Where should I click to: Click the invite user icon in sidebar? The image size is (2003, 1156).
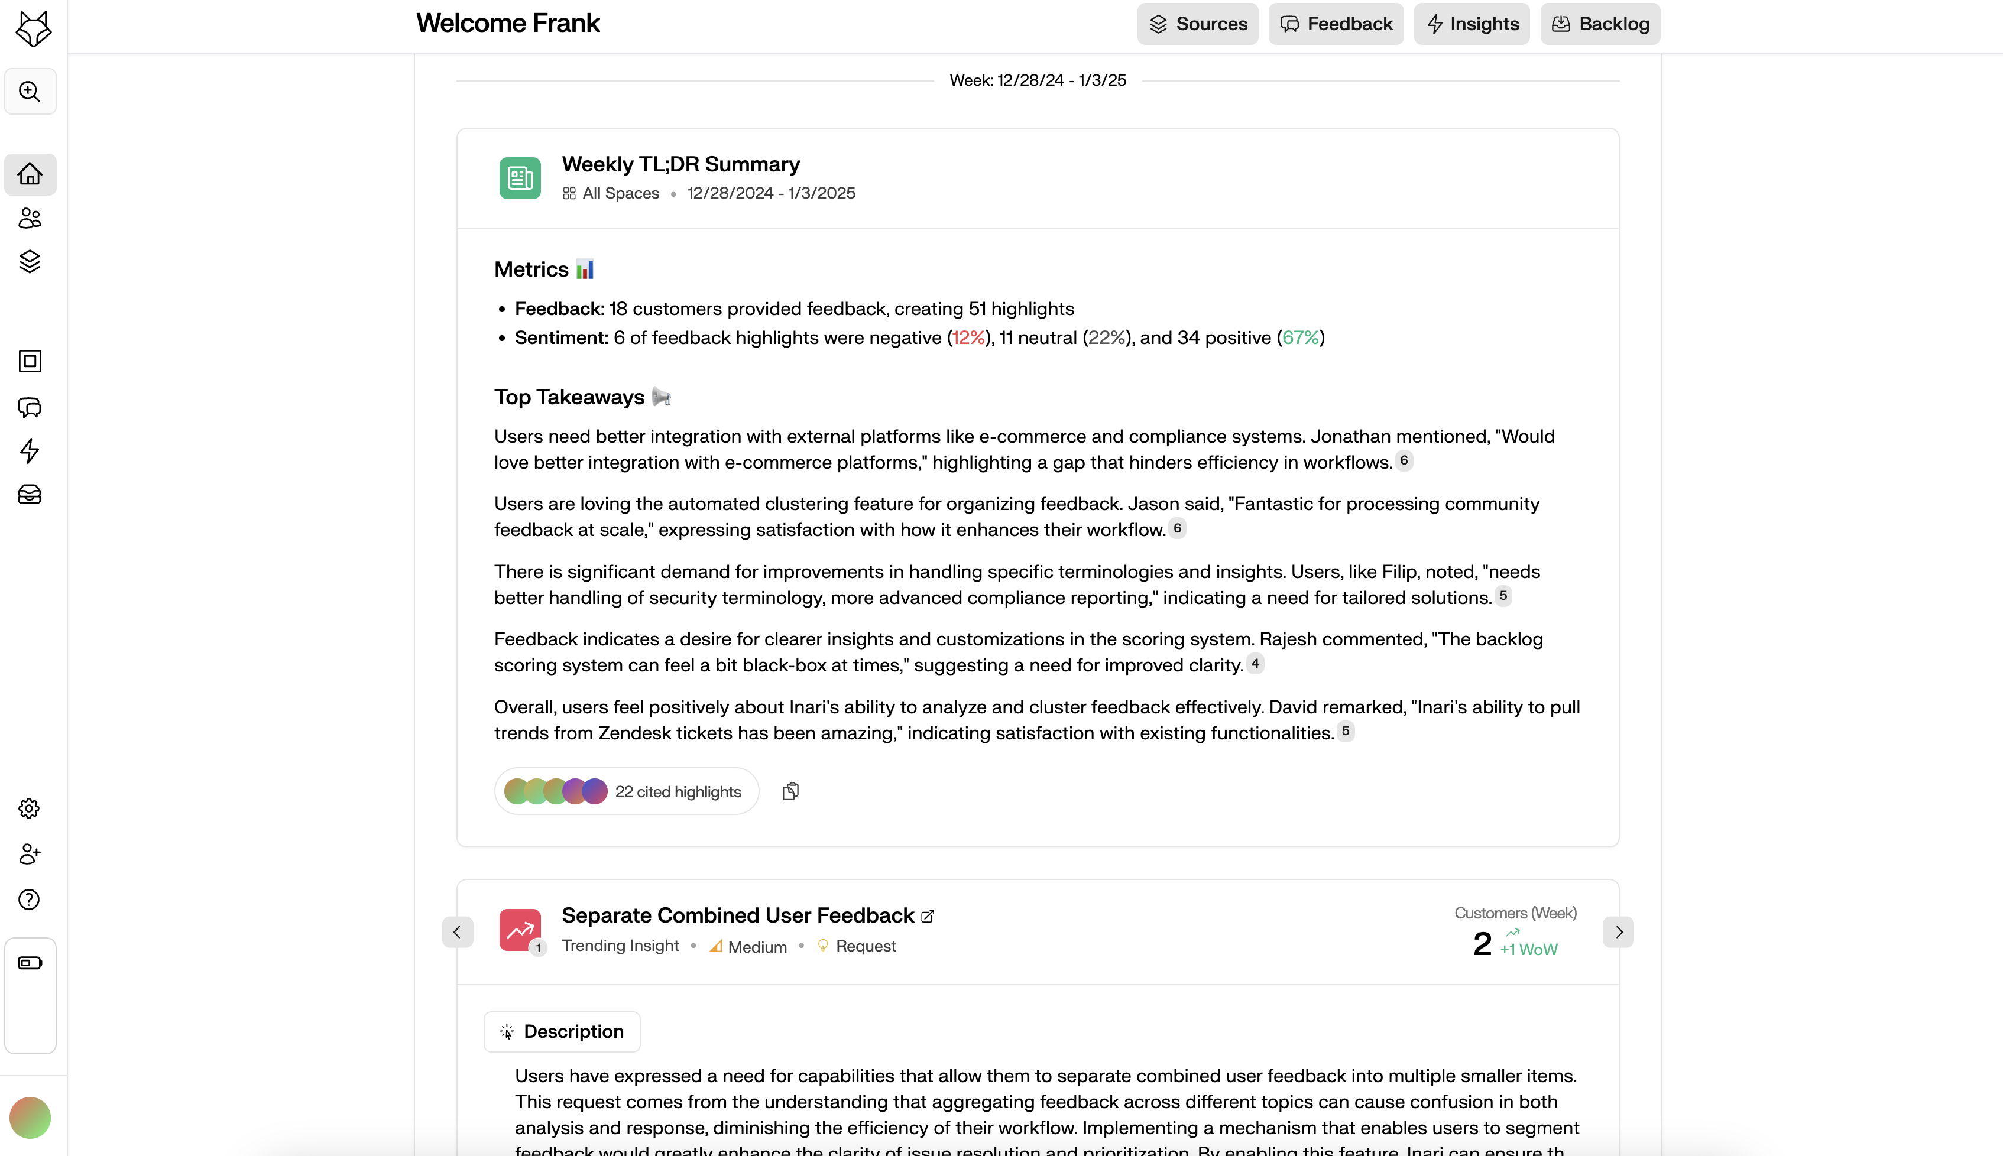pos(30,853)
